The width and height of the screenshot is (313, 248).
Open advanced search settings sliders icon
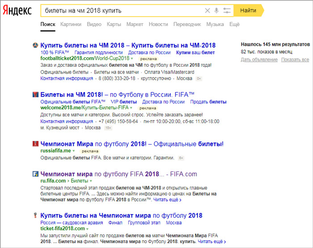click(227, 11)
